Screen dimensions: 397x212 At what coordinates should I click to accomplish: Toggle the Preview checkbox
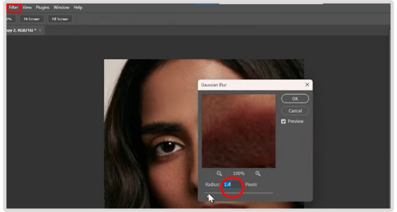283,122
